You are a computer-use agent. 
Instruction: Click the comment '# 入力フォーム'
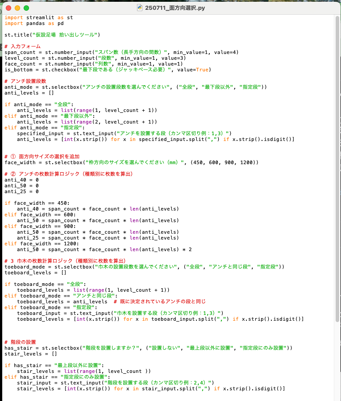(22, 46)
